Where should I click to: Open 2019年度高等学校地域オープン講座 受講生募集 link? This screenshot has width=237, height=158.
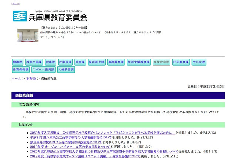coord(86,156)
